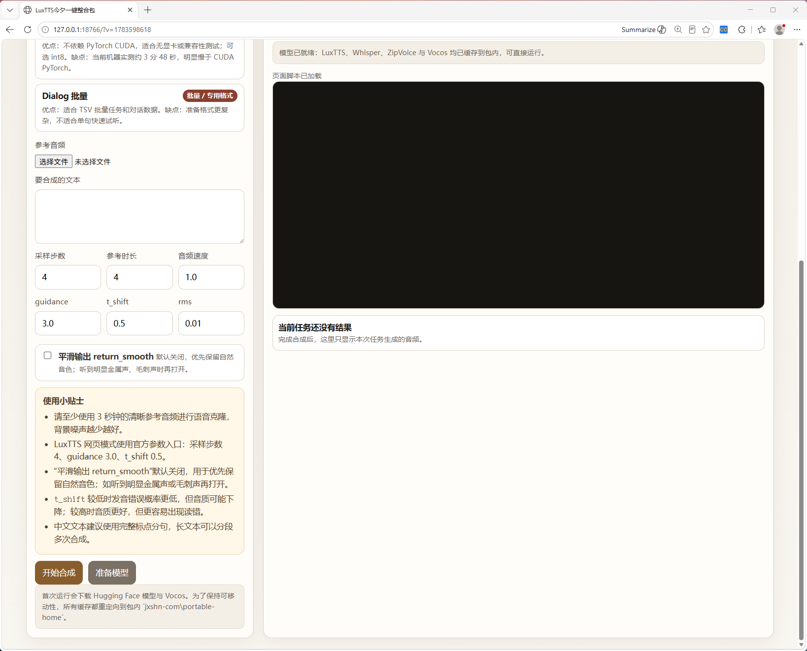
Task: Go back with the browser back arrow
Action: pos(10,30)
